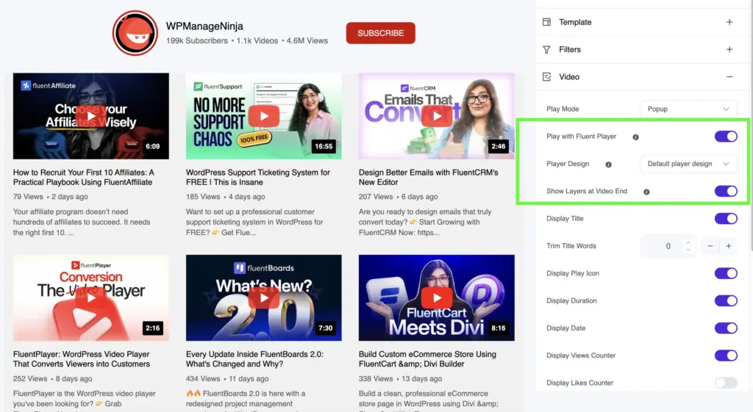The image size is (753, 412).
Task: Disable the Display Views Counter switch
Action: click(726, 355)
